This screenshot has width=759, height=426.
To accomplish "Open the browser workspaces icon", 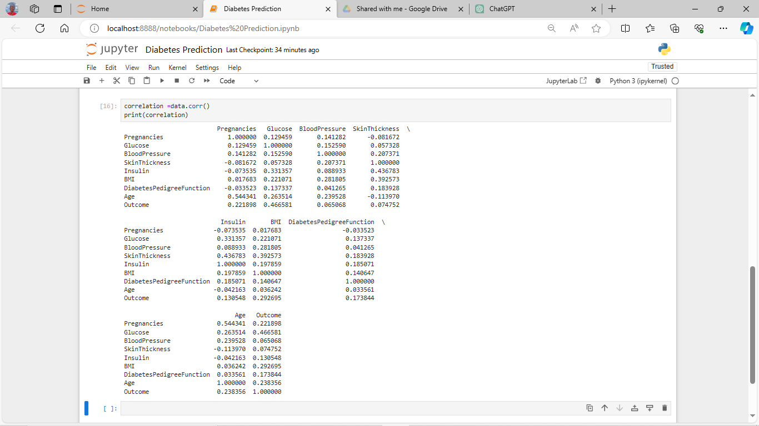I will pos(34,9).
